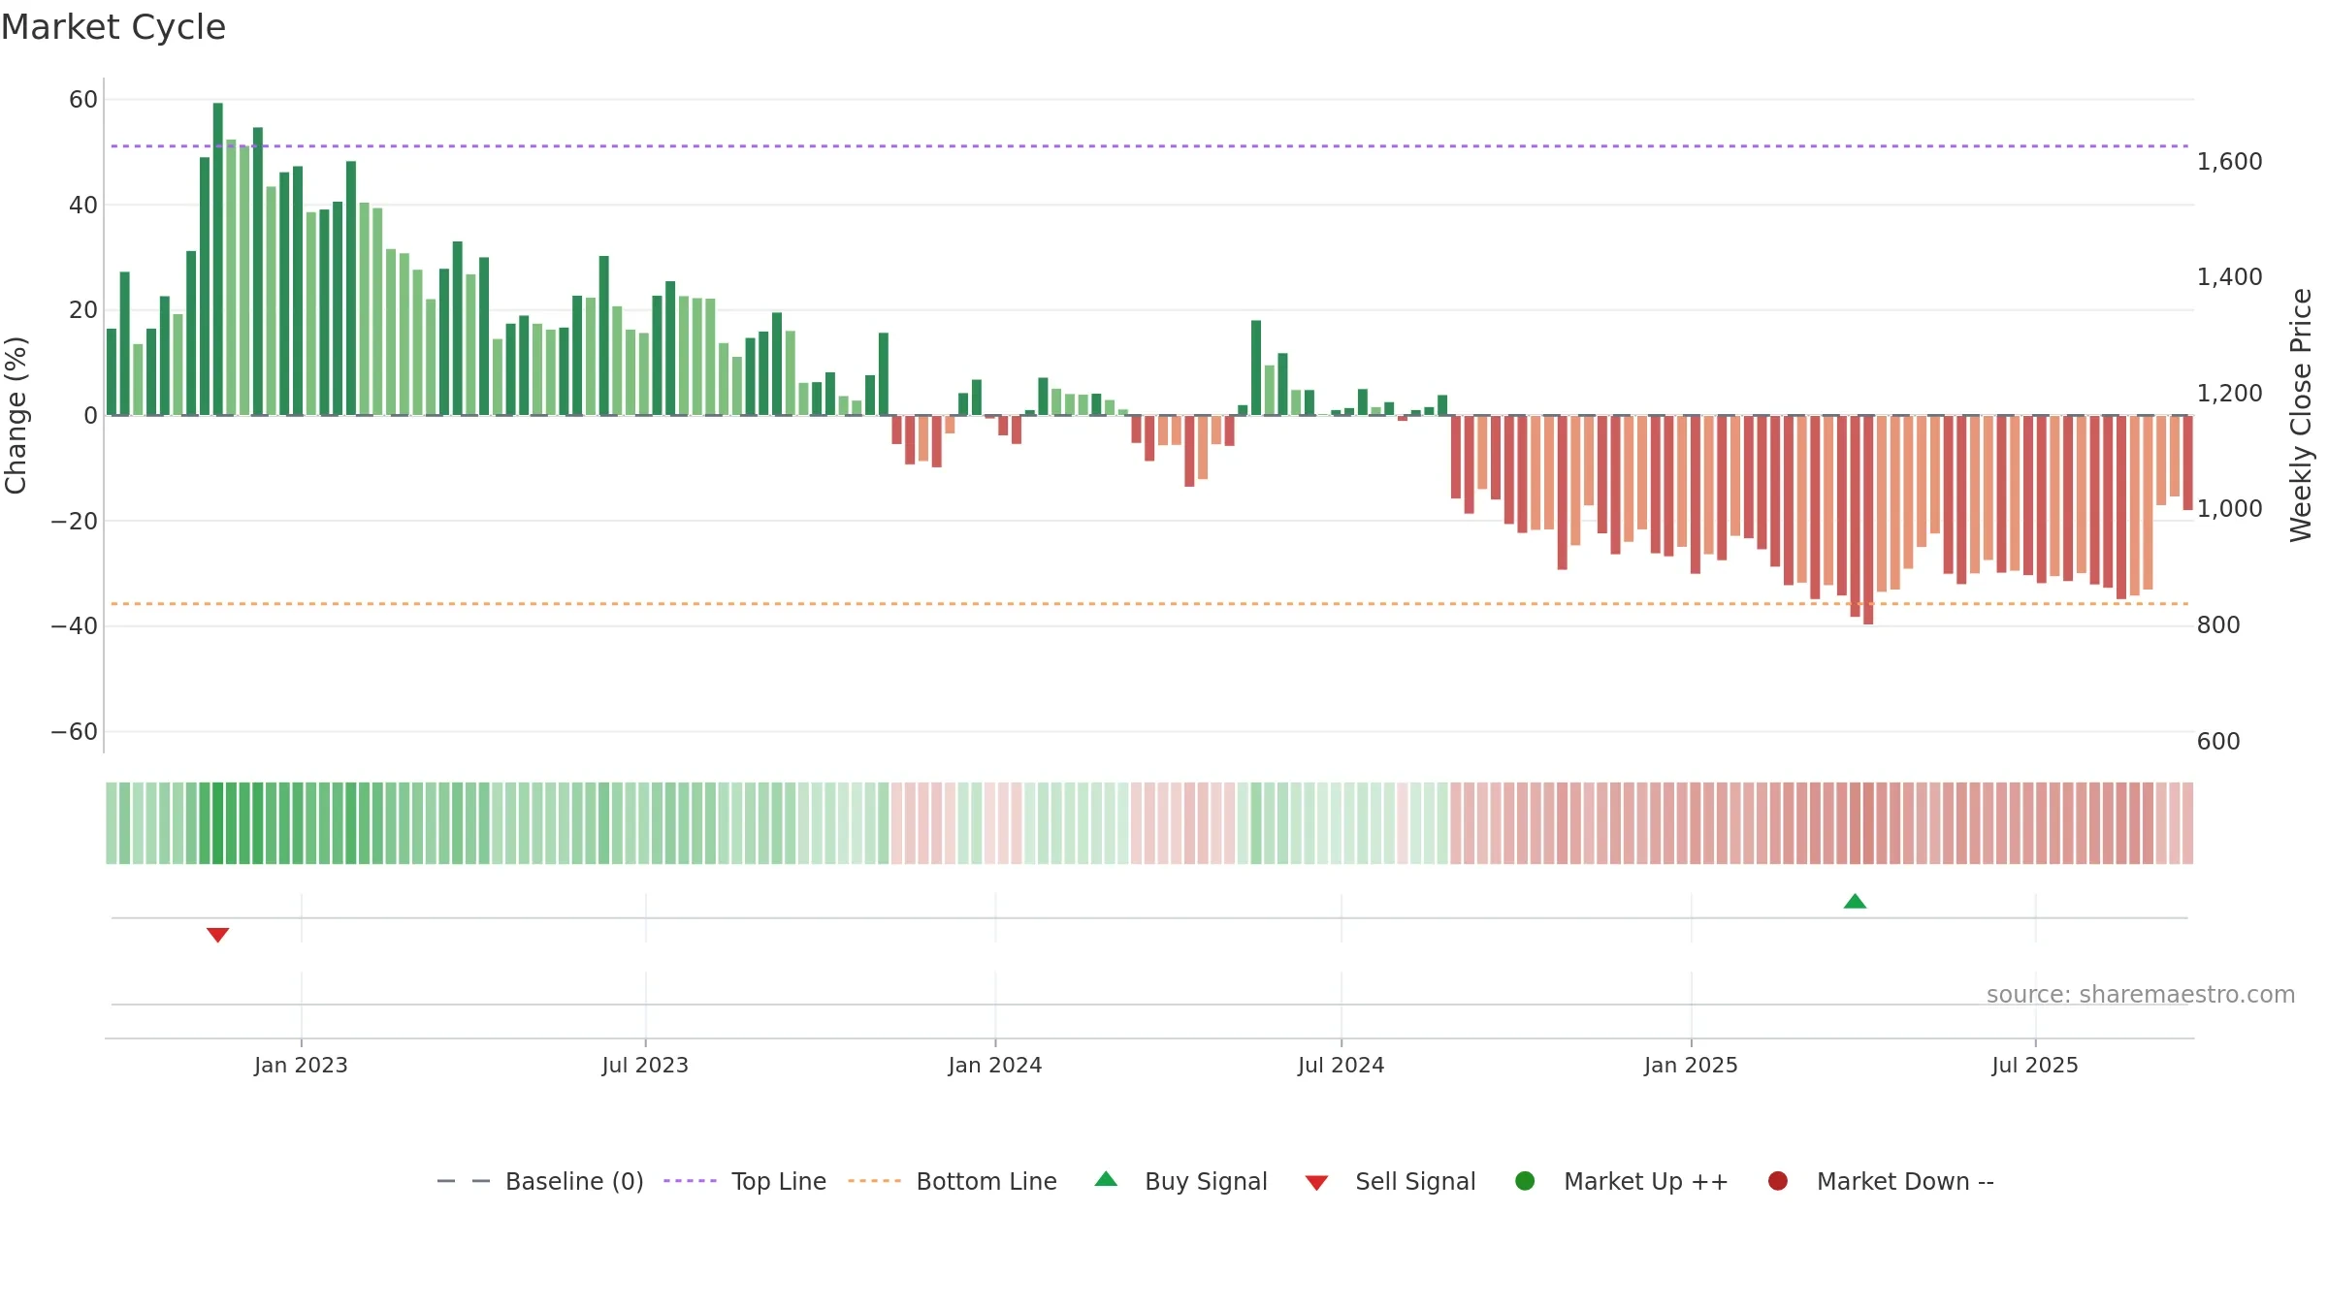Click the Change (%) axis title
The height and width of the screenshot is (1309, 2328).
[16, 415]
